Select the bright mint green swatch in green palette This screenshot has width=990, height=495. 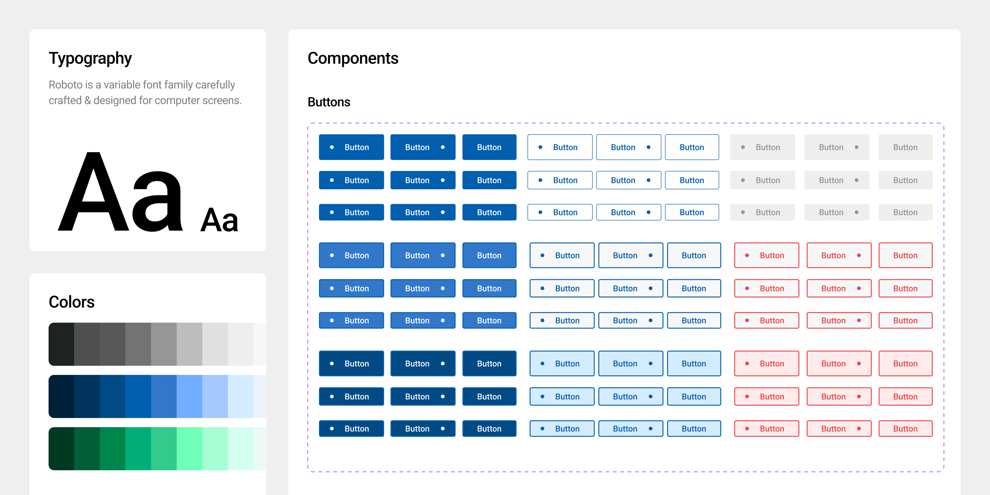[x=189, y=449]
